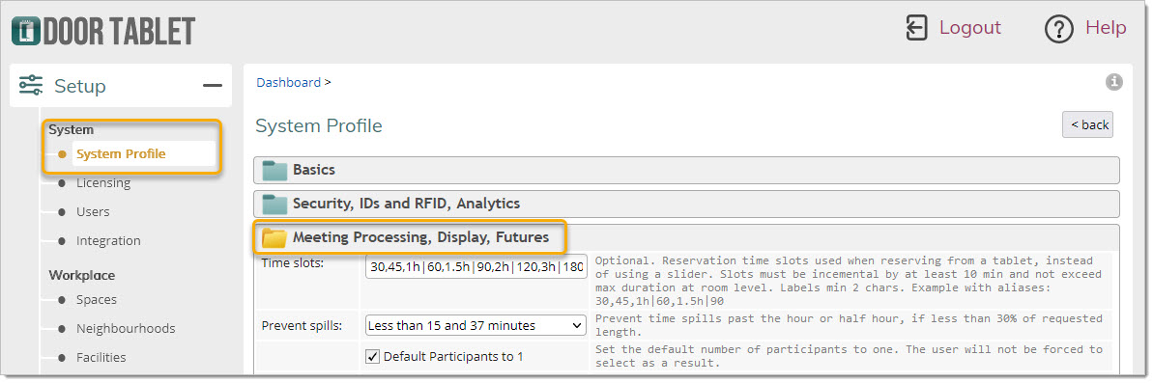Select Users in the System menu
The image size is (1153, 383).
coord(93,211)
